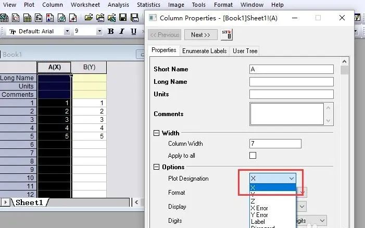Open the Column menu
The image size is (365, 228).
click(53, 5)
